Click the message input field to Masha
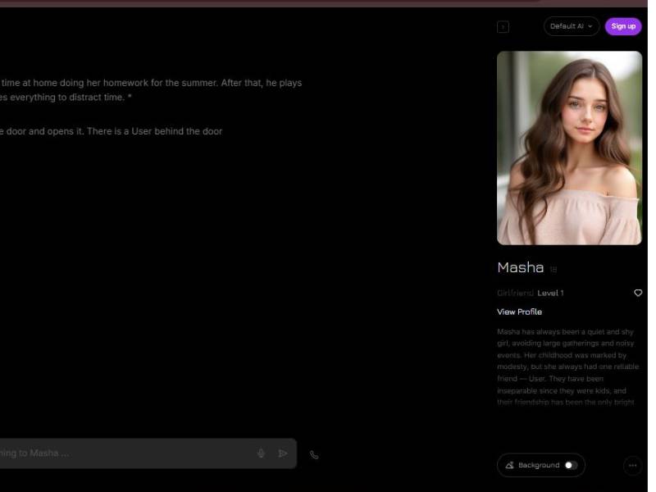Screen dimensions: 656x492 tap(123, 453)
